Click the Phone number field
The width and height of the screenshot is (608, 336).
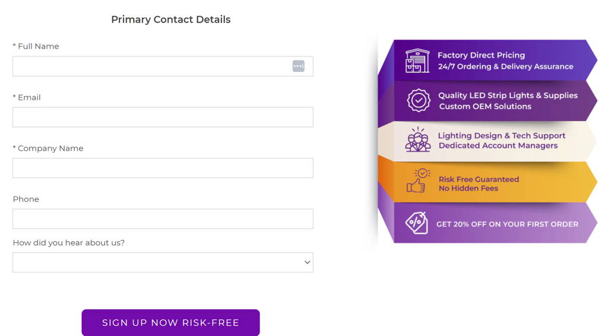[163, 219]
